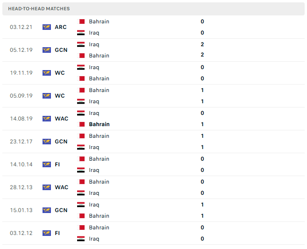Click the world icon for 19.11.19 WC match
This screenshot has height=249, width=307.
tap(47, 73)
